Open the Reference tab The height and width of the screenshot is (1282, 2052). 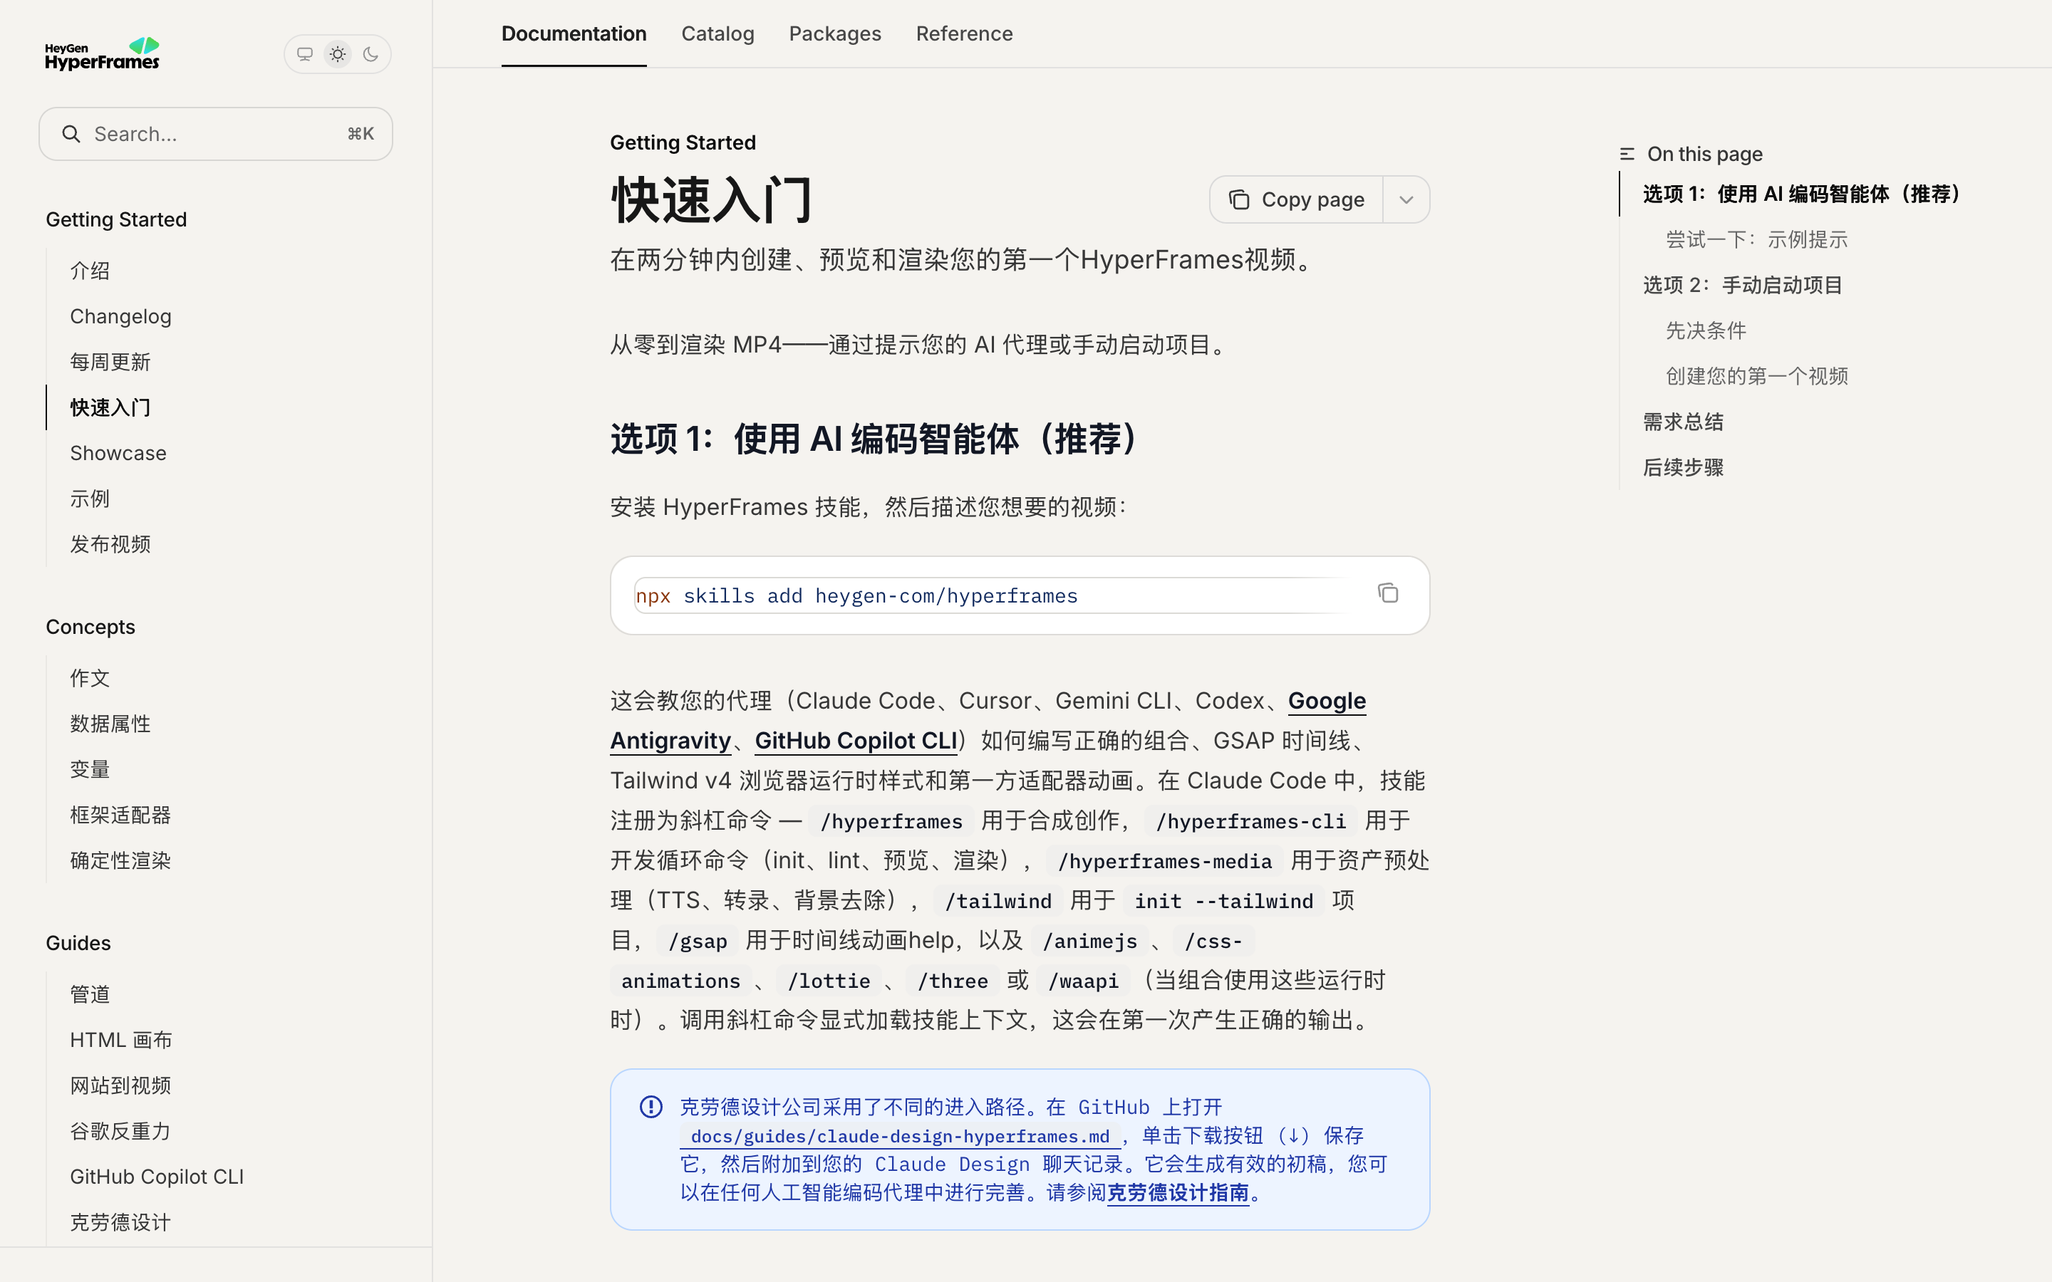click(x=964, y=34)
